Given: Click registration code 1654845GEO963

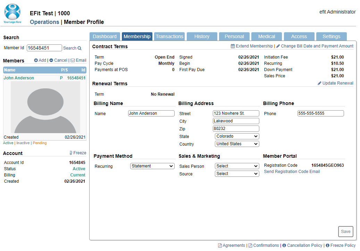Looking at the screenshot, I should click(327, 165).
